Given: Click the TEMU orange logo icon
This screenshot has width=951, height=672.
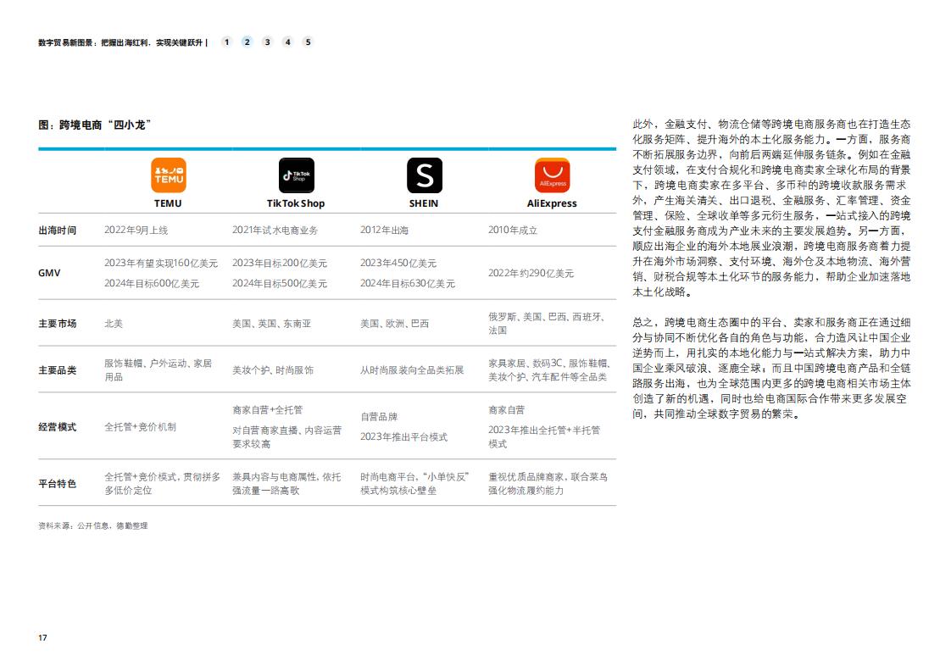Looking at the screenshot, I should [168, 175].
